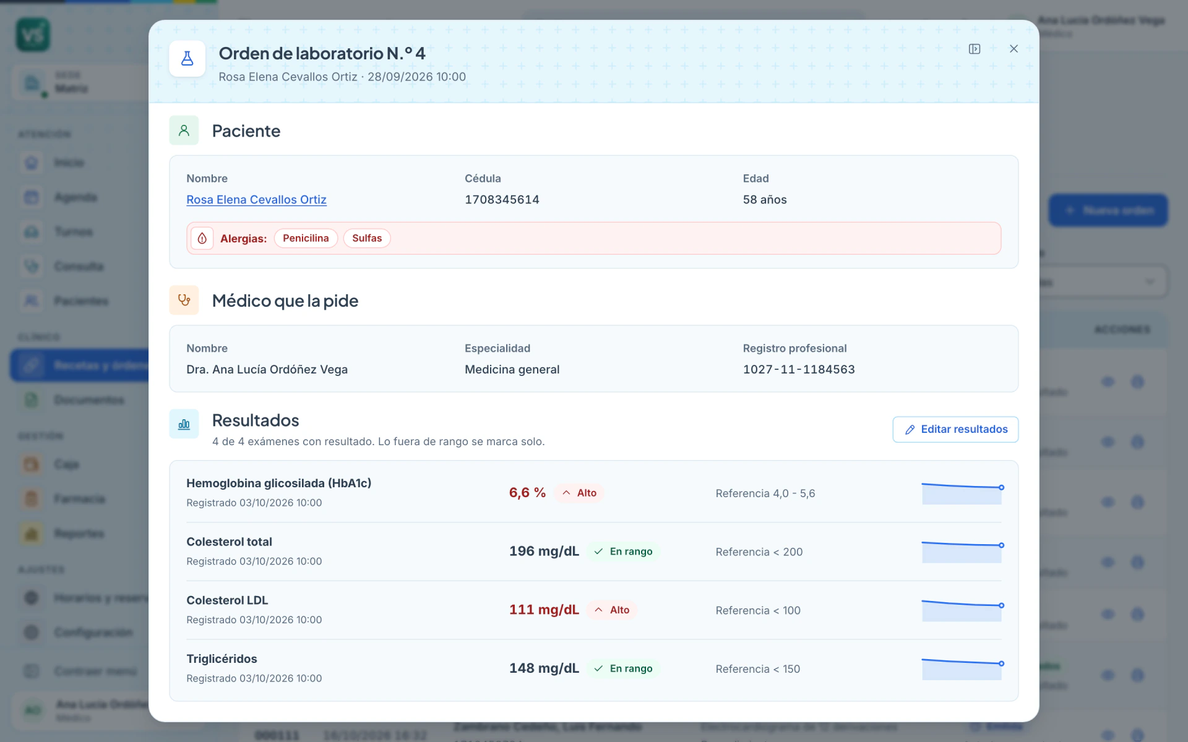
Task: Close the laboratory order dialog
Action: (1014, 49)
